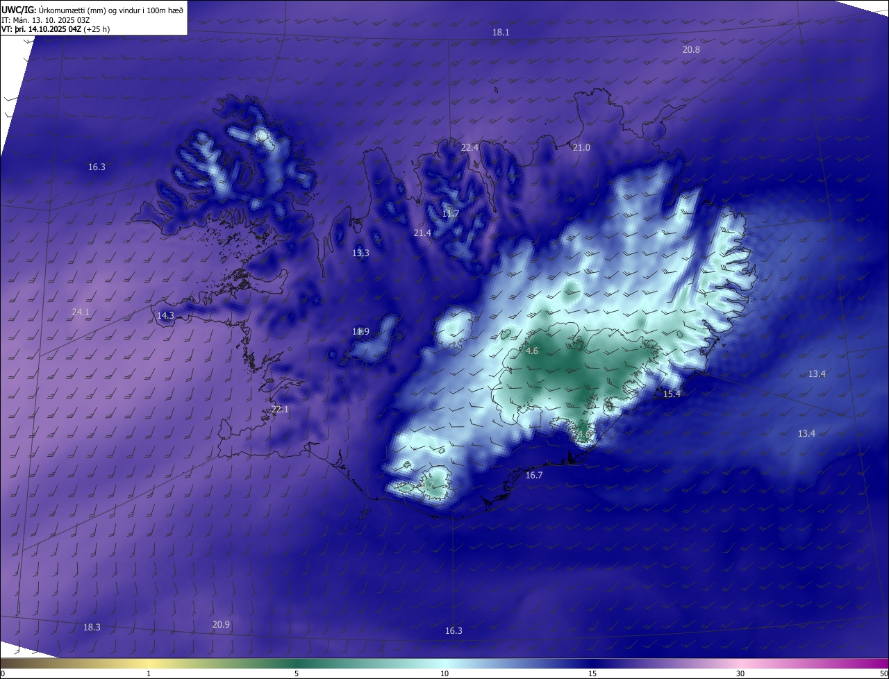Click the color scale tick label 15
This screenshot has width=889, height=679.
[592, 673]
